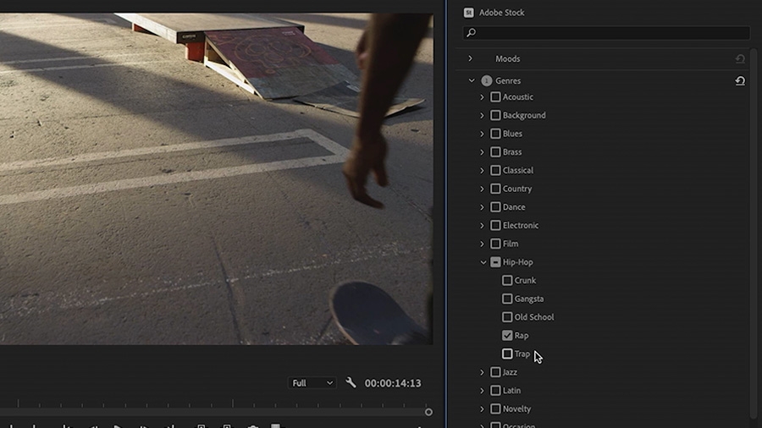The image size is (762, 428).
Task: Expand the Novelty genre
Action: click(482, 409)
